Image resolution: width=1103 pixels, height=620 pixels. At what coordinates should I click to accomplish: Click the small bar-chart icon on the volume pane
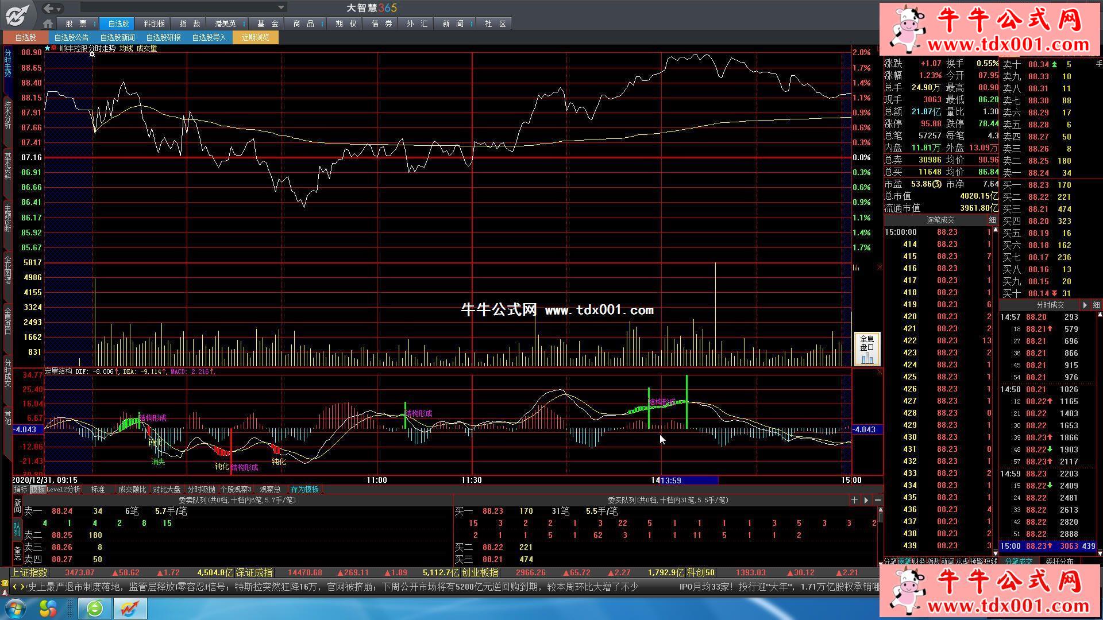pyautogui.click(x=856, y=268)
